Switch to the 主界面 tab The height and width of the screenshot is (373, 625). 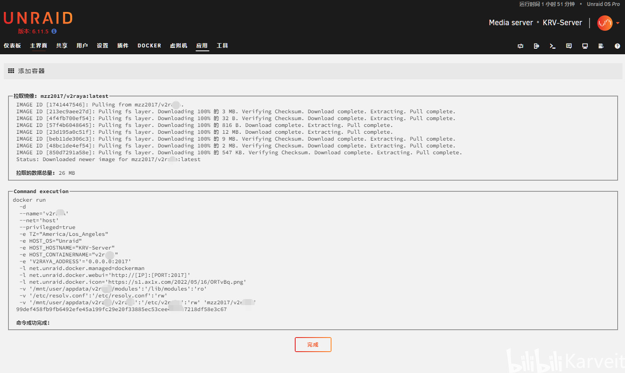click(x=38, y=46)
